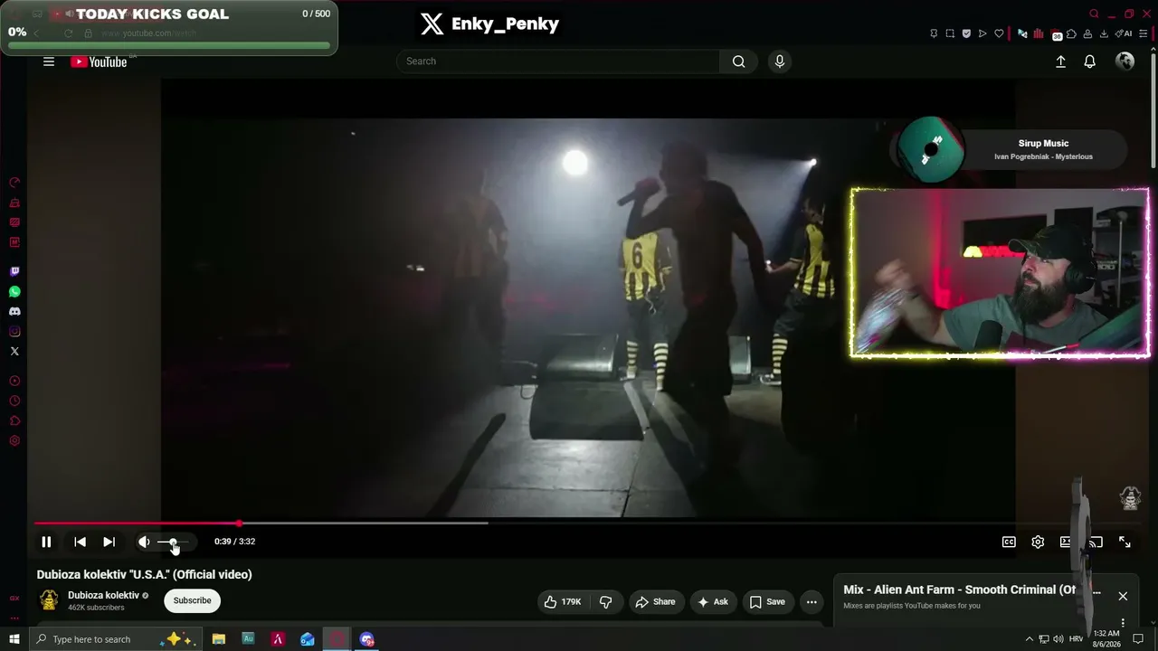
Task: Click the Windows taskbar search box
Action: pos(115,639)
